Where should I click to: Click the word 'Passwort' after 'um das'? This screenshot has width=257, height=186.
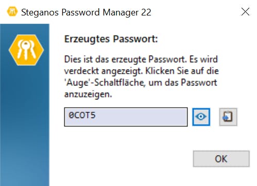199,82
